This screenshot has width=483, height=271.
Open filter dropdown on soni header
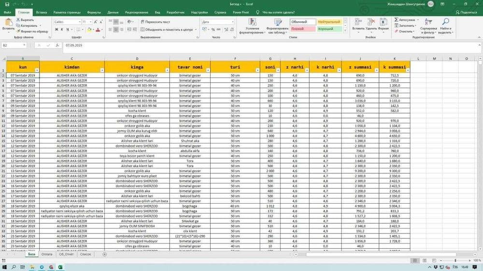pyautogui.click(x=278, y=70)
